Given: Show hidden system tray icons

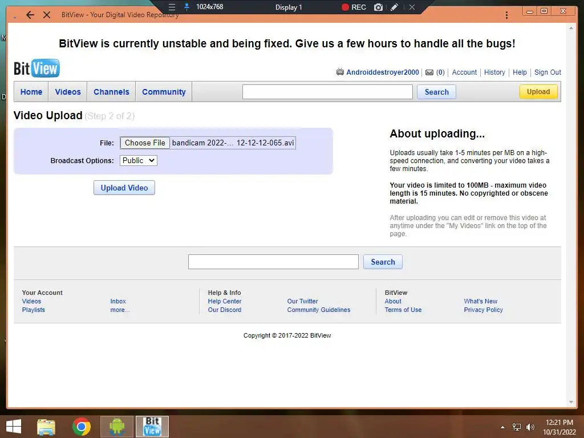Looking at the screenshot, I should 502,427.
